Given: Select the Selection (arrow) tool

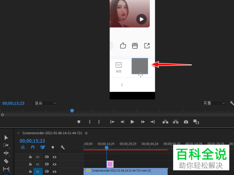Looking at the screenshot, I should point(6,138).
